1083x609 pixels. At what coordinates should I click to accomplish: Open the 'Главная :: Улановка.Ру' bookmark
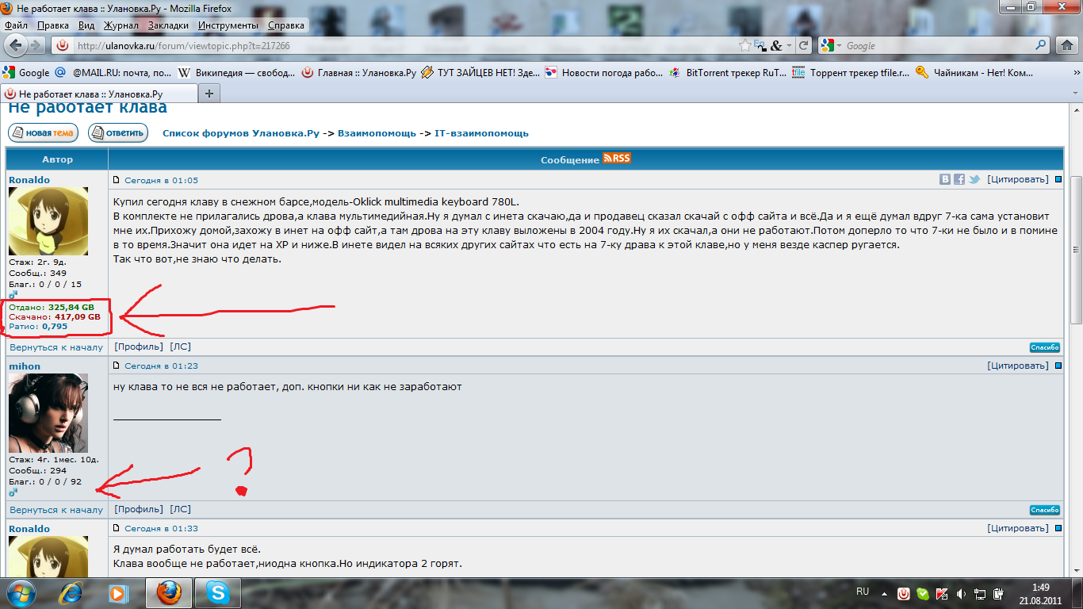tap(360, 72)
